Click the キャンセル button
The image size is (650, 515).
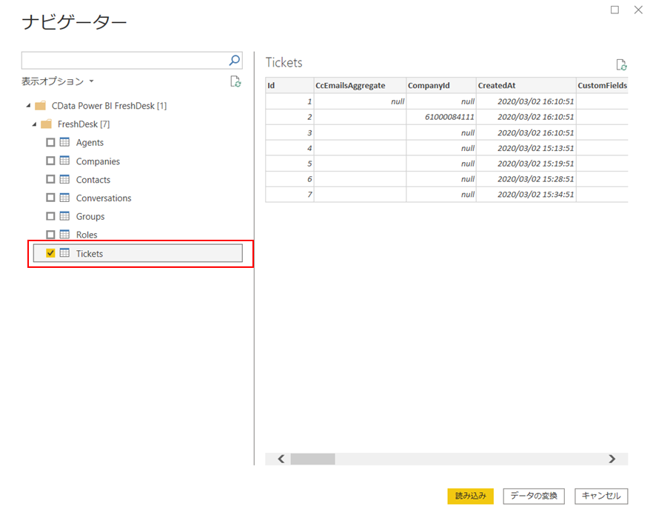point(601,496)
